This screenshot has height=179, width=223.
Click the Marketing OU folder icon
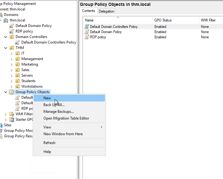[x=17, y=64]
